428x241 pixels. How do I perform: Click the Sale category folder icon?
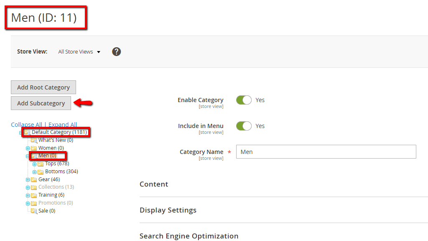tap(34, 211)
